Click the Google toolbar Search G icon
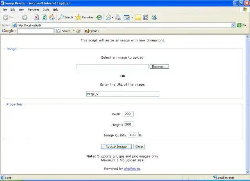Viewport: 250px width, 181px height. click(59, 31)
